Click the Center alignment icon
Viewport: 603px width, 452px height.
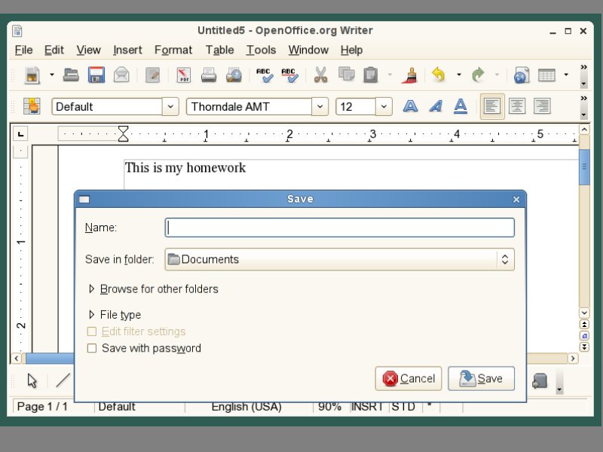point(517,106)
